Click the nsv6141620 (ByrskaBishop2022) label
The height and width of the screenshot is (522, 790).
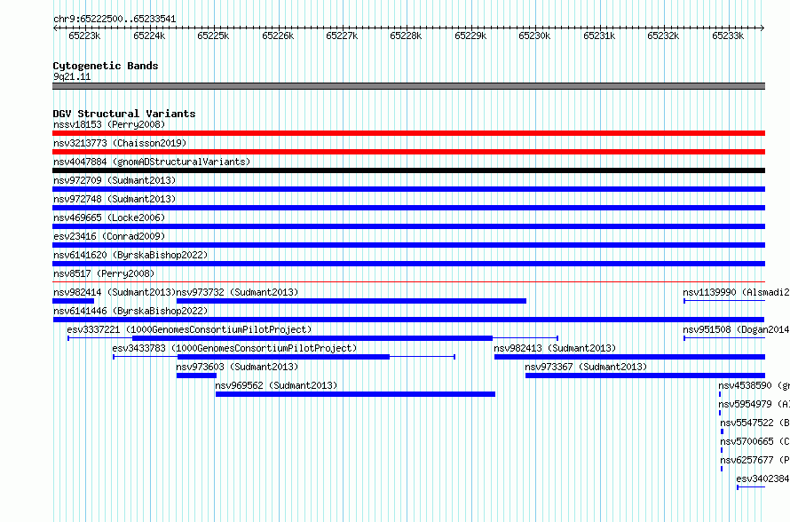130,255
